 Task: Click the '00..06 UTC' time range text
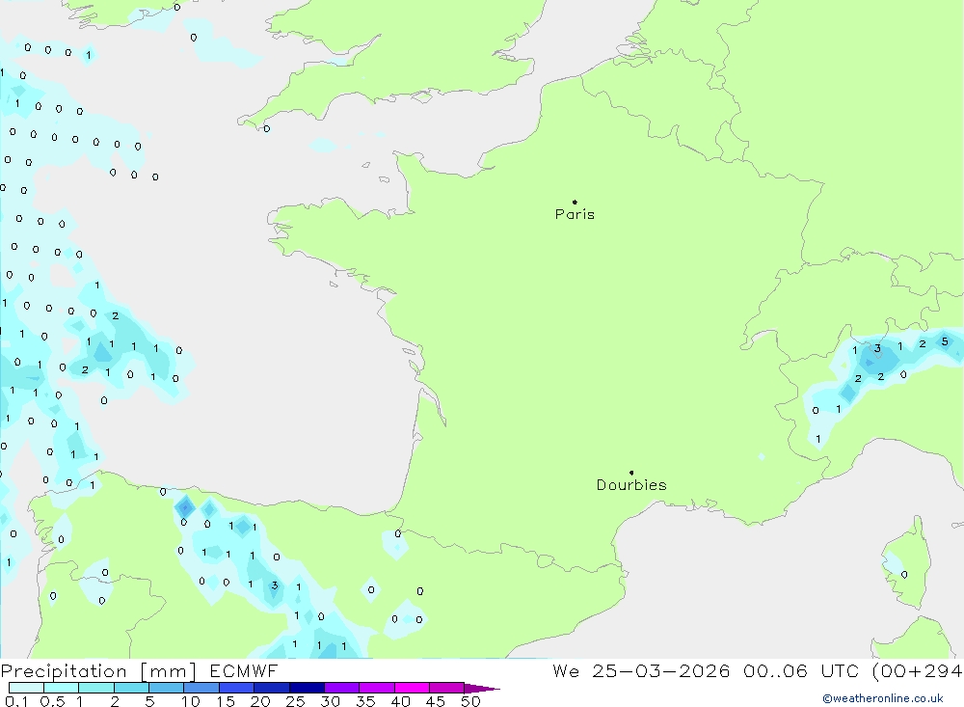800,671
